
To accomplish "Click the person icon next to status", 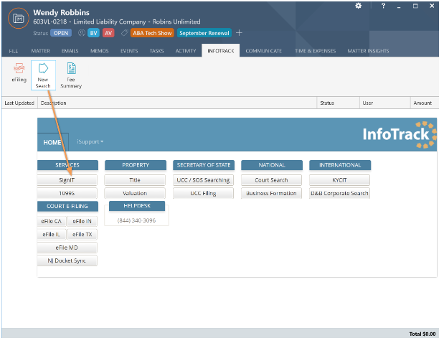I will click(82, 33).
